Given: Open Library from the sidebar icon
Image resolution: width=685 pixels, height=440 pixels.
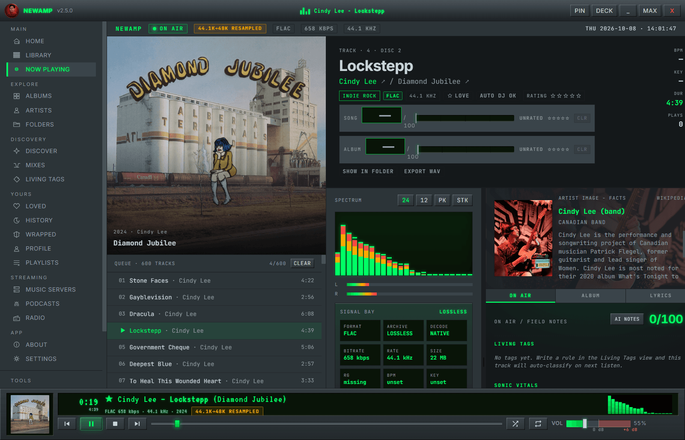Looking at the screenshot, I should tap(17, 55).
